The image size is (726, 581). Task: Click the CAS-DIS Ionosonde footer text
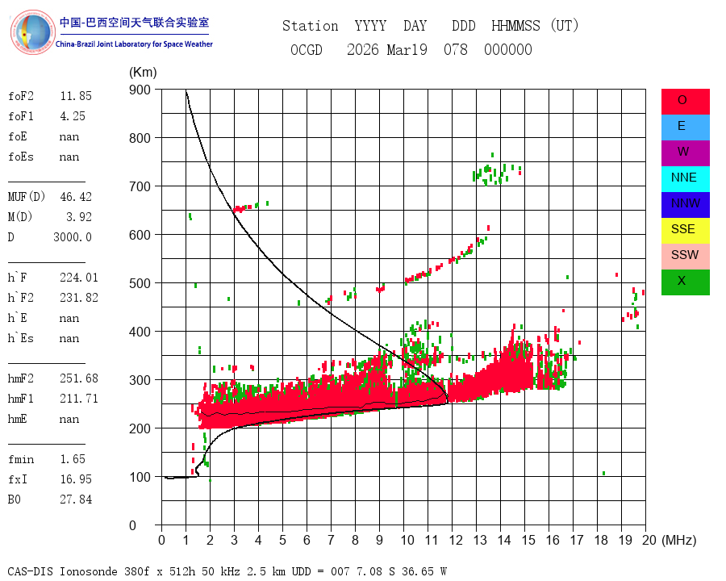227,571
